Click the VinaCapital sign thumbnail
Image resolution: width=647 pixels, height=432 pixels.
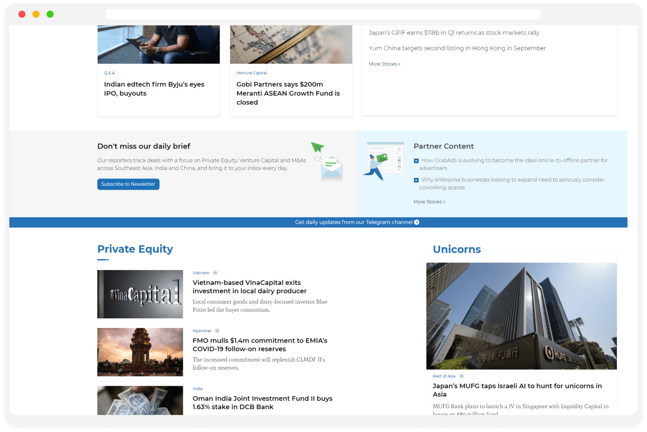coord(140,294)
